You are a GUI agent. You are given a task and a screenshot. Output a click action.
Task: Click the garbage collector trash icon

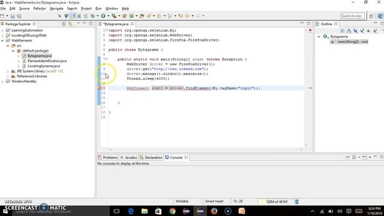click(x=297, y=202)
